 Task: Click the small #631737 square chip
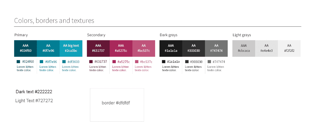[x=91, y=62]
